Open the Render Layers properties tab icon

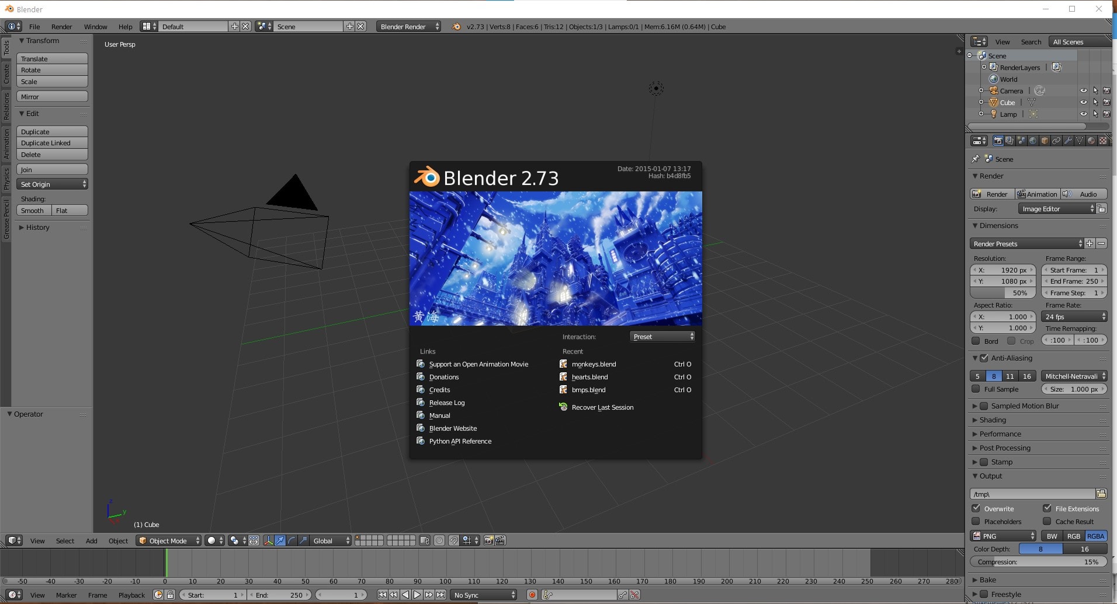[1010, 141]
